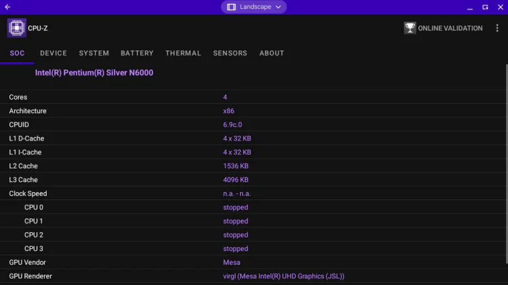This screenshot has height=285, width=508.
Task: Open the Landscape orientation dropdown
Action: [x=254, y=7]
